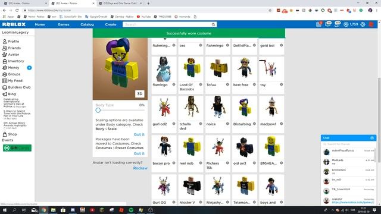Wear the Nicster V costume
The width and height of the screenshot is (381, 214).
pos(190,187)
